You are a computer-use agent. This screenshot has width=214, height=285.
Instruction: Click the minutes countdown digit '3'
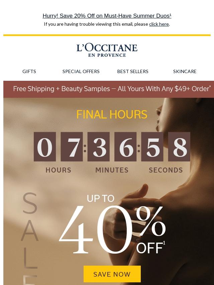[99, 147]
